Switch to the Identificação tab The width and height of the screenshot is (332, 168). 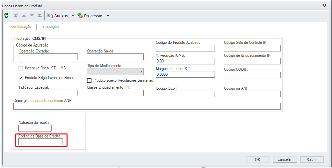(21, 27)
